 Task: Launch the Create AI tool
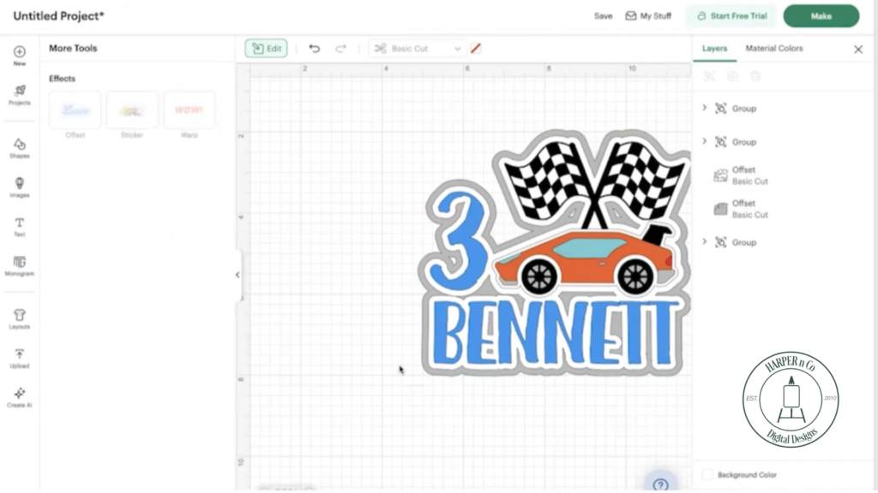tap(19, 397)
